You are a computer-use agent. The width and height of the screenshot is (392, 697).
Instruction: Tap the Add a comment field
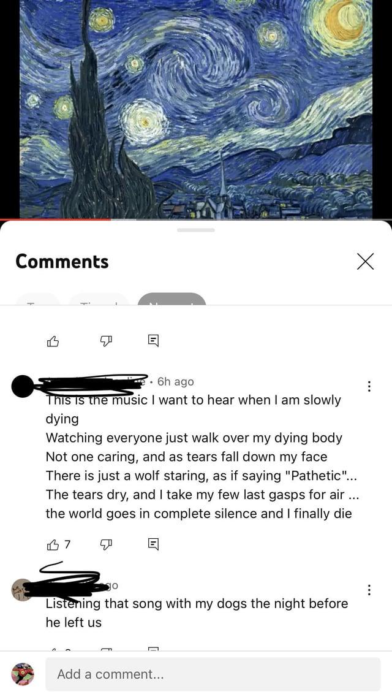coord(213,674)
